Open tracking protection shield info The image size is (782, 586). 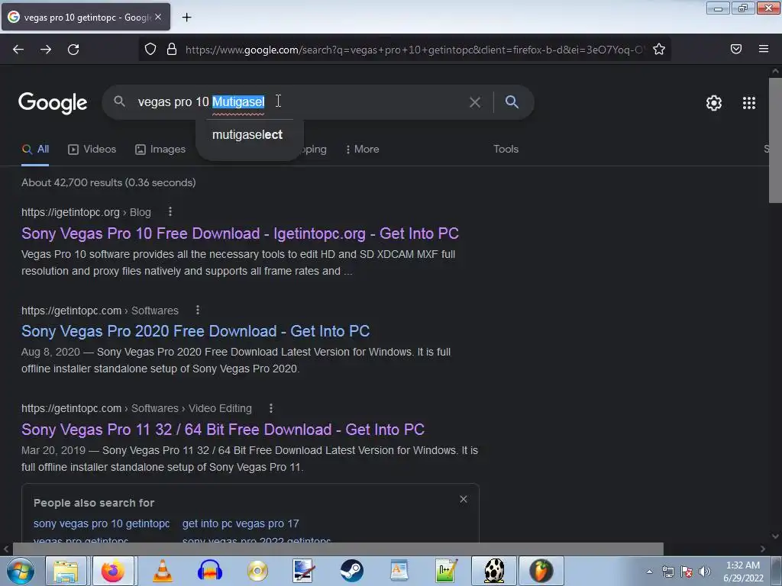[x=150, y=49]
